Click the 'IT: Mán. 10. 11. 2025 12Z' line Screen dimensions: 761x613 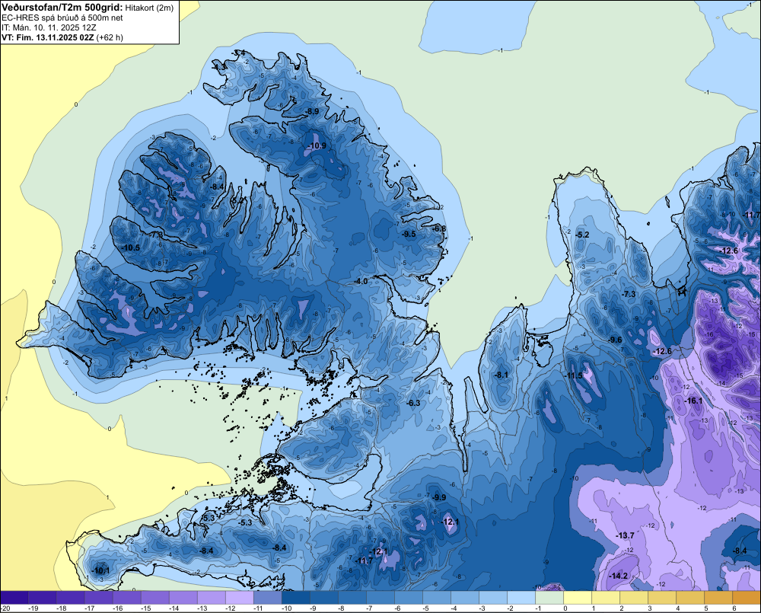click(x=49, y=27)
